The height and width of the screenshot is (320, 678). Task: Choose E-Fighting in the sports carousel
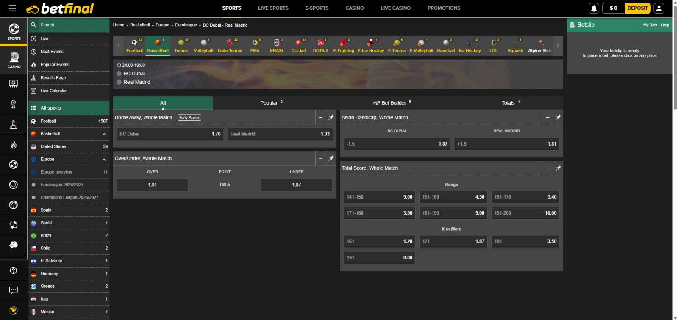click(x=344, y=45)
